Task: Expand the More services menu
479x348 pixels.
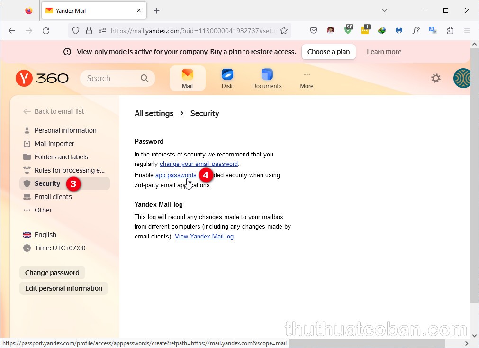Action: 307,79
